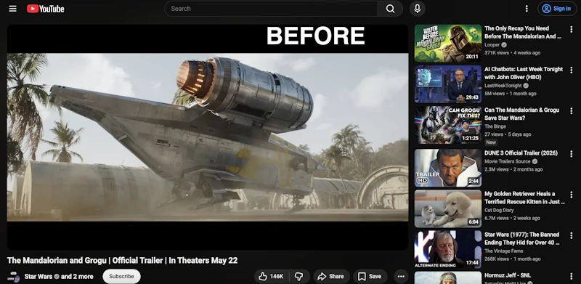Click title 'Star Wars (1977): The Banned Ending'
Image resolution: width=581 pixels, height=284 pixels.
tap(523, 238)
